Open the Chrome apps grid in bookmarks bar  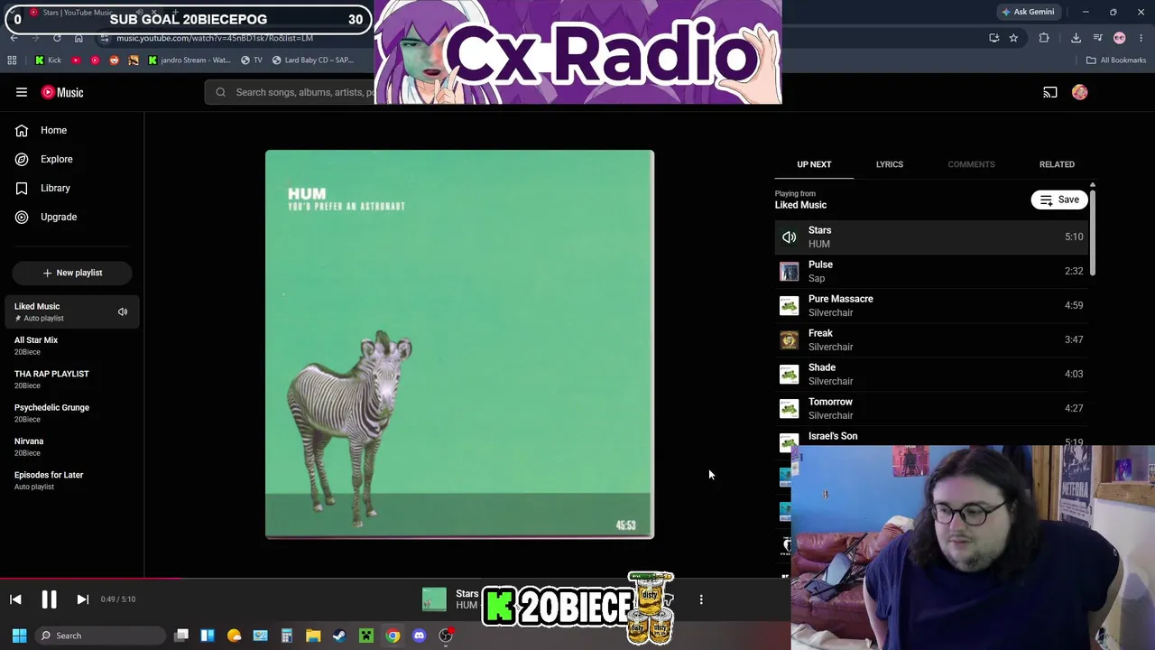(12, 60)
